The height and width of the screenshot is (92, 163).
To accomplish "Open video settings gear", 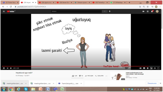I will (148, 68).
